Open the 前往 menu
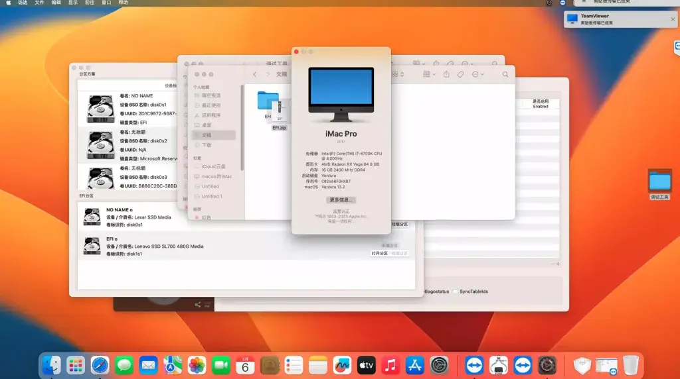 pos(90,3)
